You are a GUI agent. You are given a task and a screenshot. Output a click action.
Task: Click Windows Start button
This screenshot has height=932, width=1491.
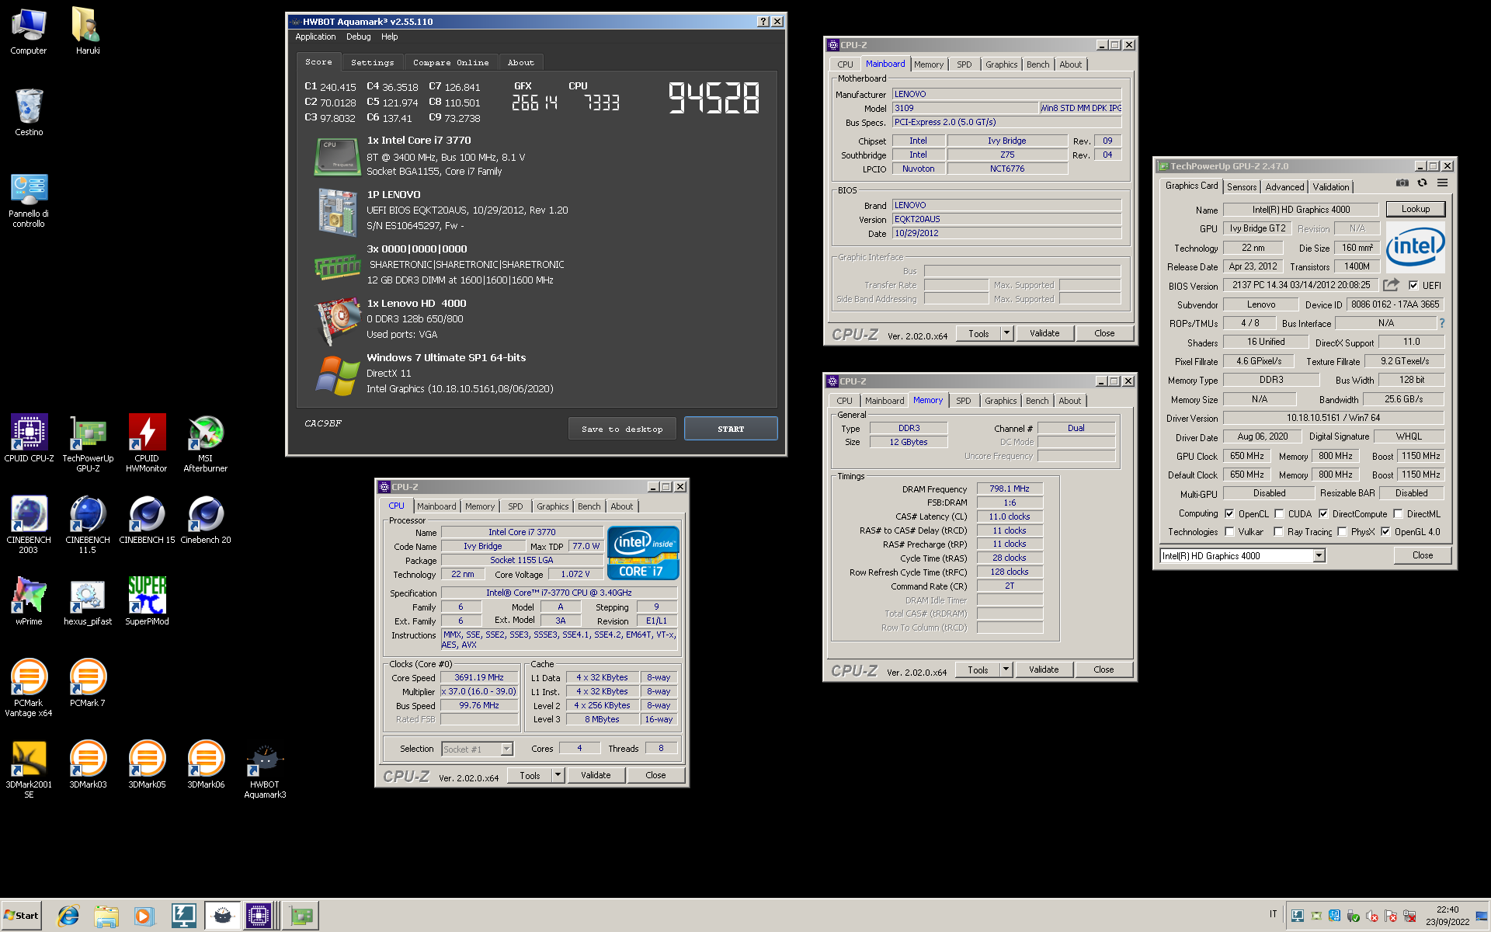(x=21, y=916)
